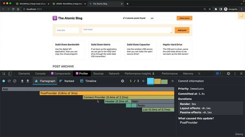Open DevTools customize menu
This screenshot has width=245, height=137.
point(235,73)
